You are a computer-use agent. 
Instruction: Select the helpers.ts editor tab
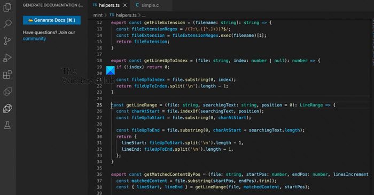tap(109, 5)
